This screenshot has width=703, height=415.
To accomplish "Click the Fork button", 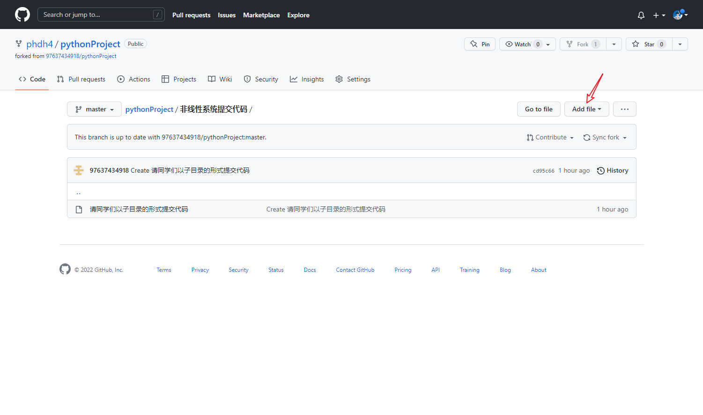I will click(583, 44).
